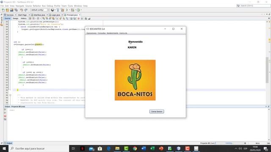Viewport: 271px width, 152px height.
Task: Open Netflix from the taskbar
Action: 83,149
